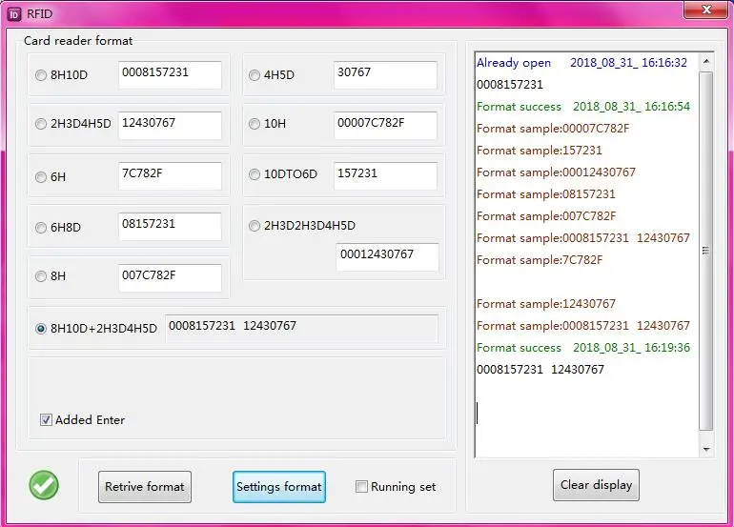Viewport: 734px width, 527px height.
Task: Click the Retrive format button
Action: click(145, 487)
